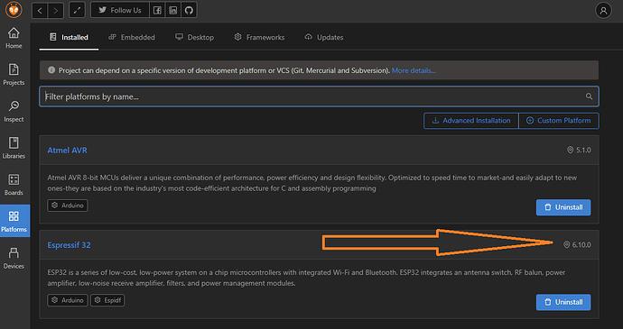Click the Advanced Installation button
This screenshot has width=623, height=329.
[470, 121]
